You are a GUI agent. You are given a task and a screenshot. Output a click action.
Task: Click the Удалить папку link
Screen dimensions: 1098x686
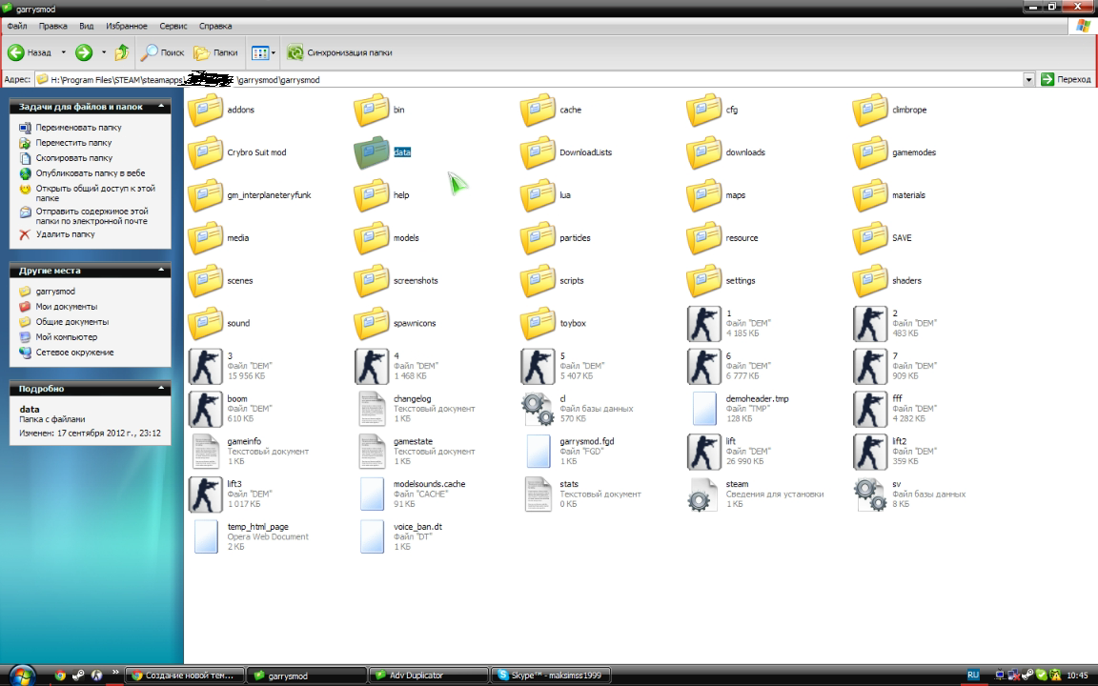pyautogui.click(x=65, y=234)
